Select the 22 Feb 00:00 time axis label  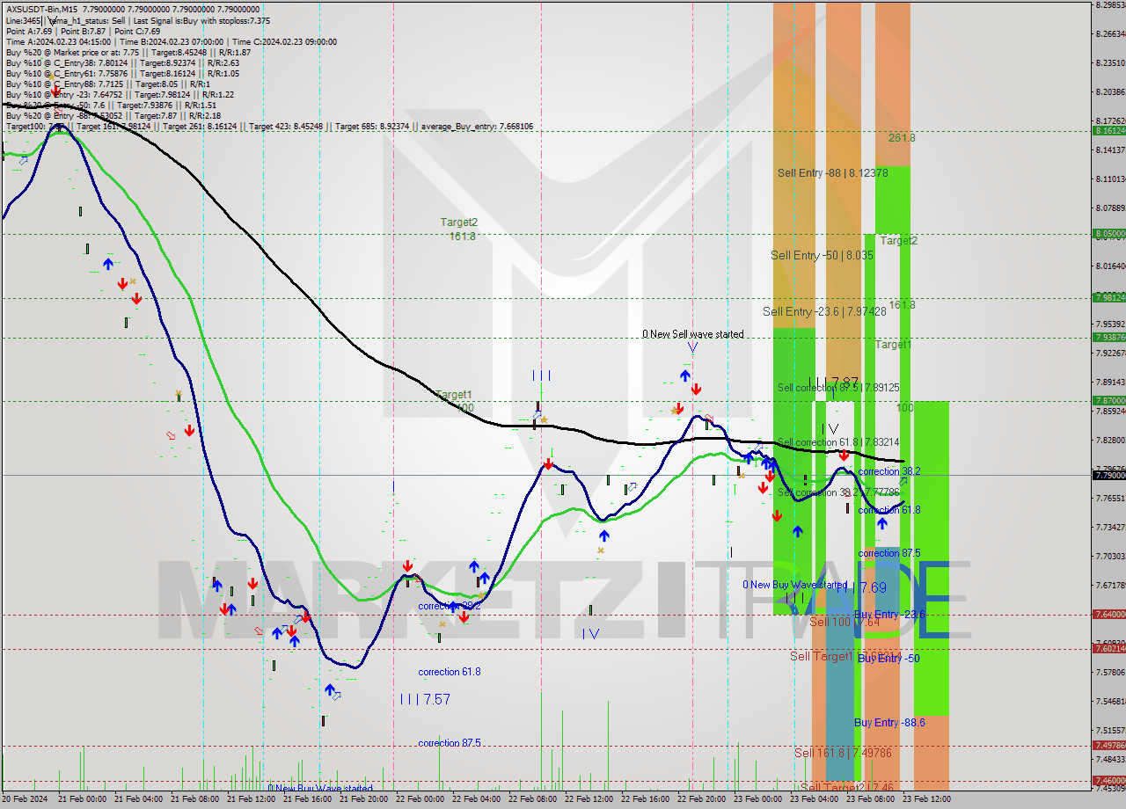419,799
